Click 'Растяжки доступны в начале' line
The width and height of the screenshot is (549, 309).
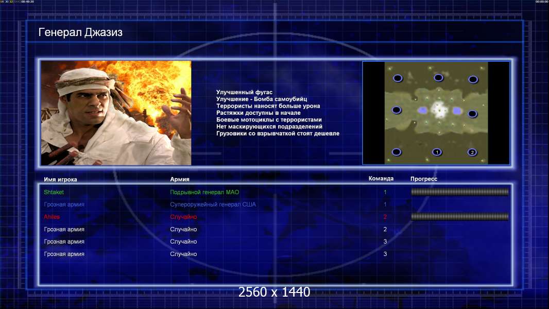click(x=259, y=113)
